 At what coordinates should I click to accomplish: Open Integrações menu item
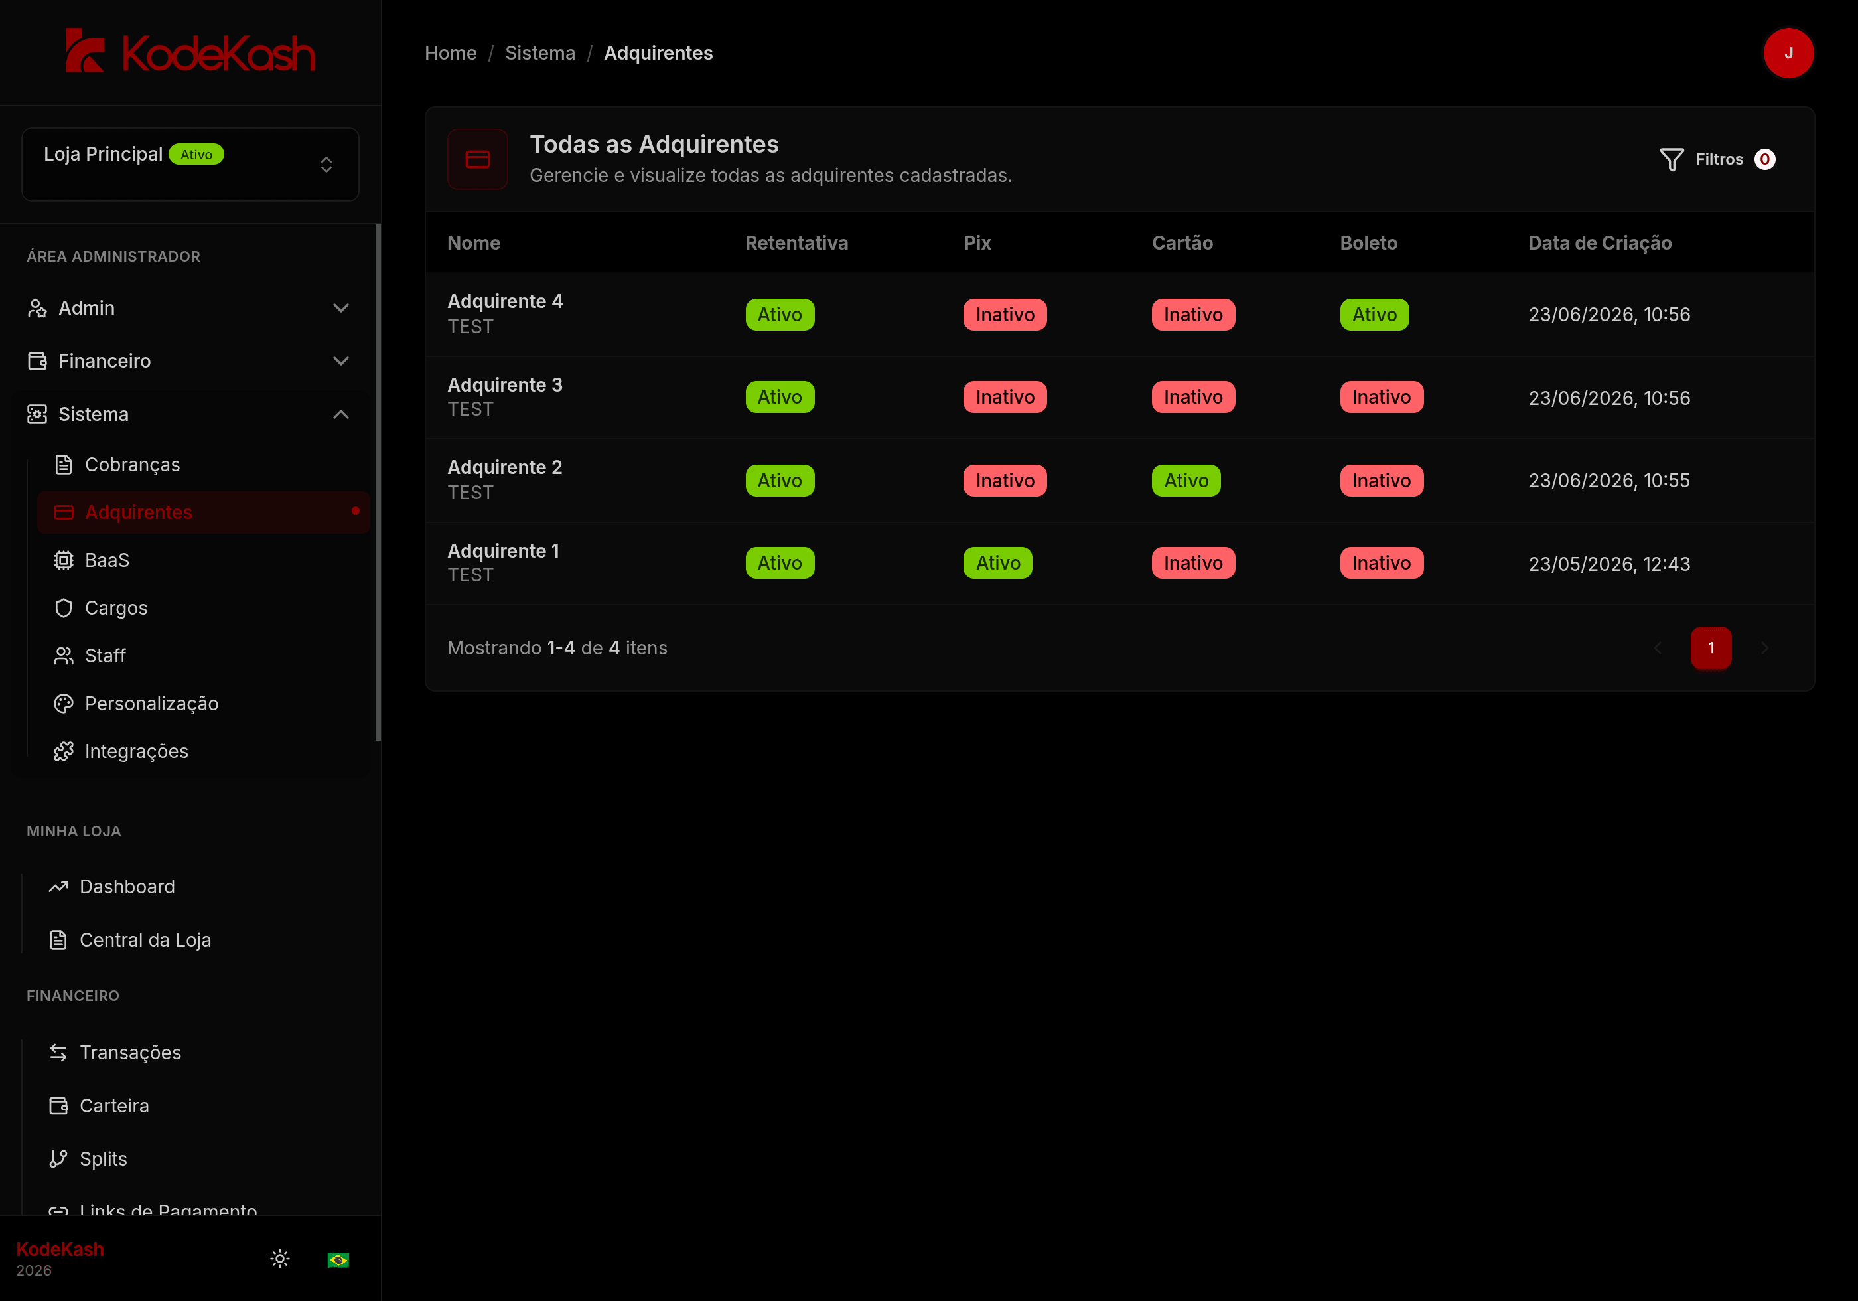click(203, 751)
